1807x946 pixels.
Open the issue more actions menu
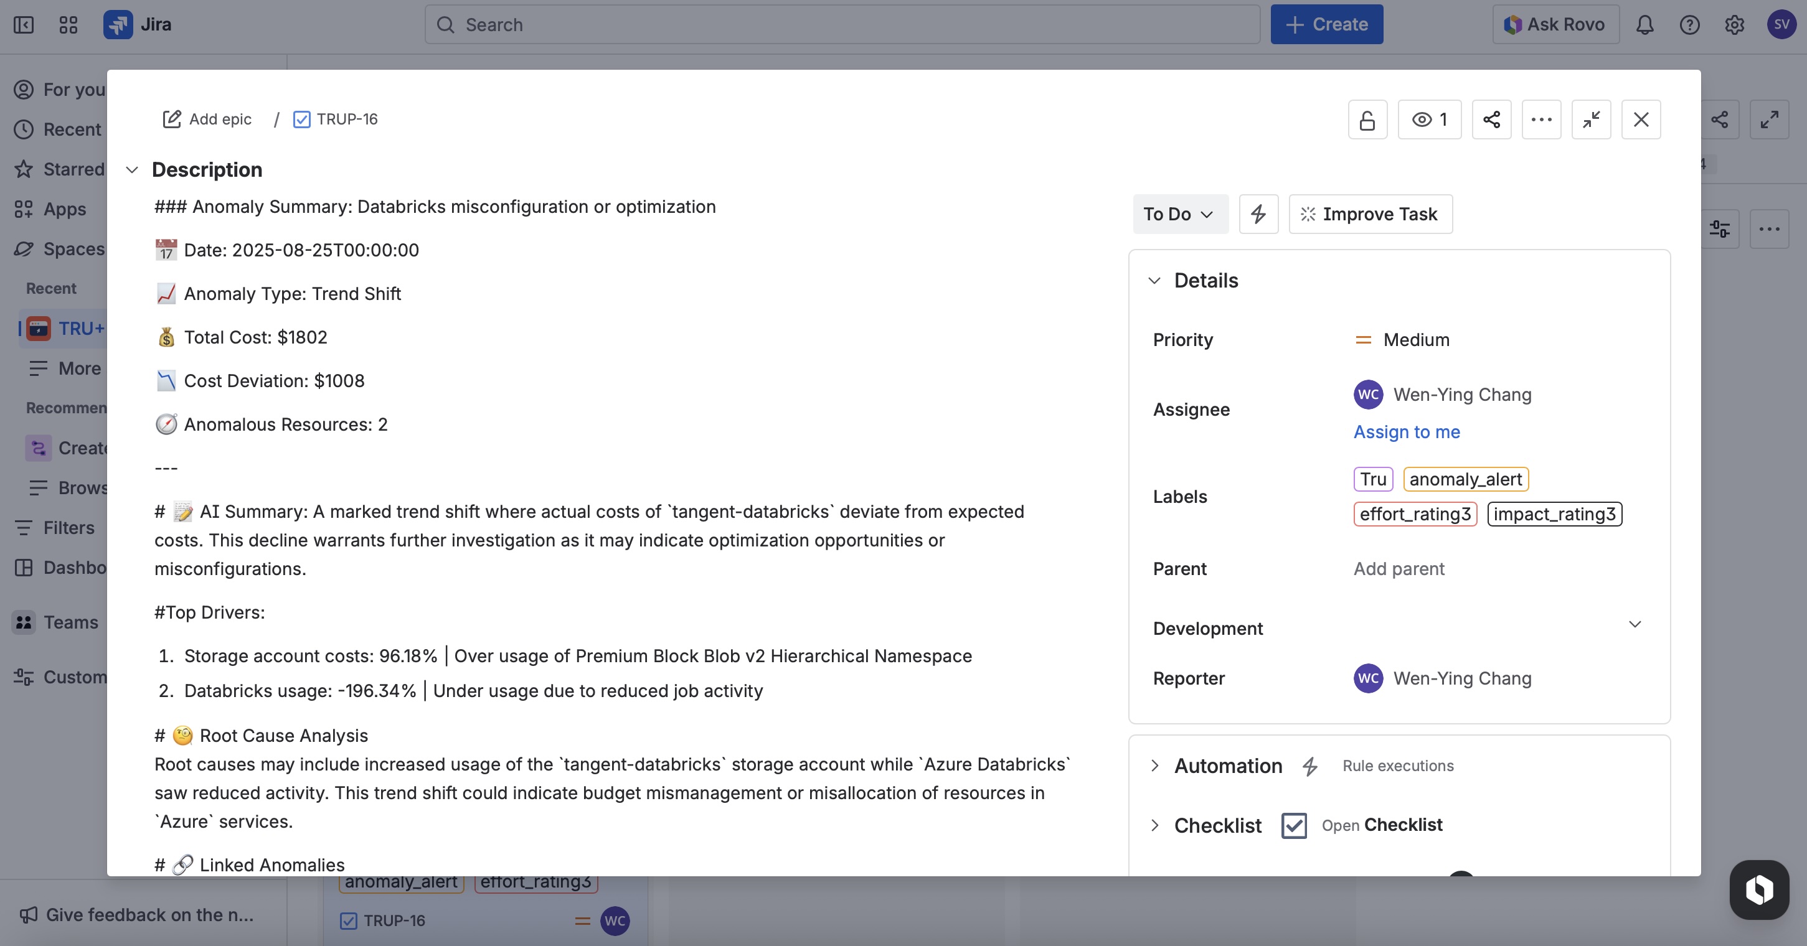[x=1541, y=120]
